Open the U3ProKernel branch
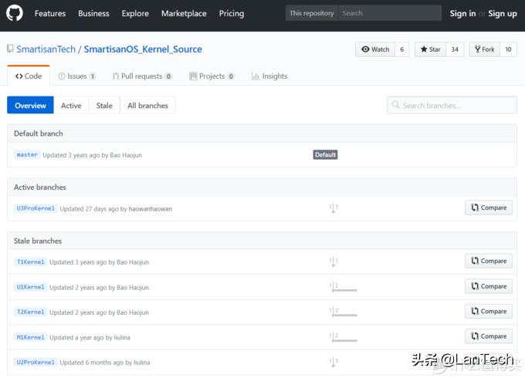Viewport: 525px width, 378px height. click(36, 208)
